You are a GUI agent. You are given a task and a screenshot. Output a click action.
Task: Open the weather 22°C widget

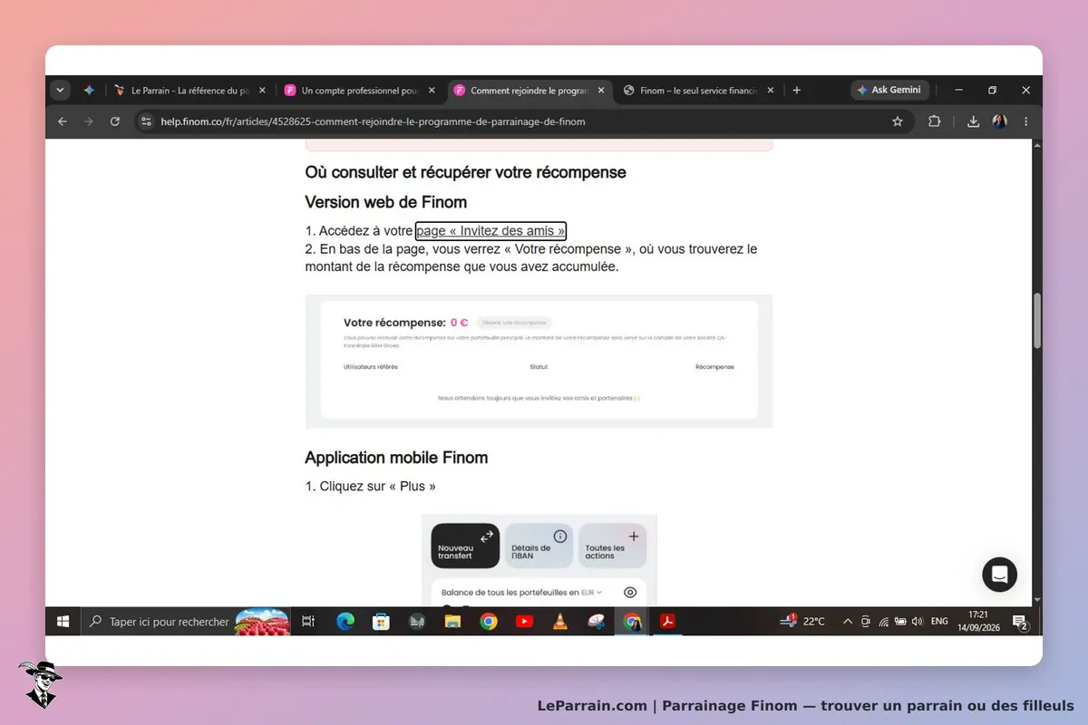pyautogui.click(x=804, y=622)
